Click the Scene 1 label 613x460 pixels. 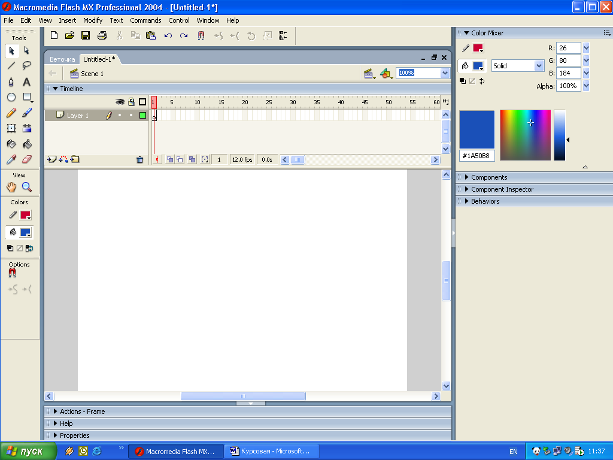click(92, 74)
